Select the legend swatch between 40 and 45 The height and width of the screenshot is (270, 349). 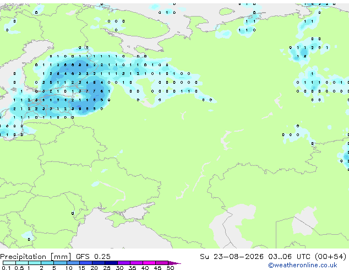[149, 263]
